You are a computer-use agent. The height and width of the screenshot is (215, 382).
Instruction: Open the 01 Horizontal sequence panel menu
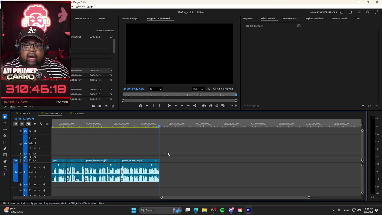click(x=61, y=113)
